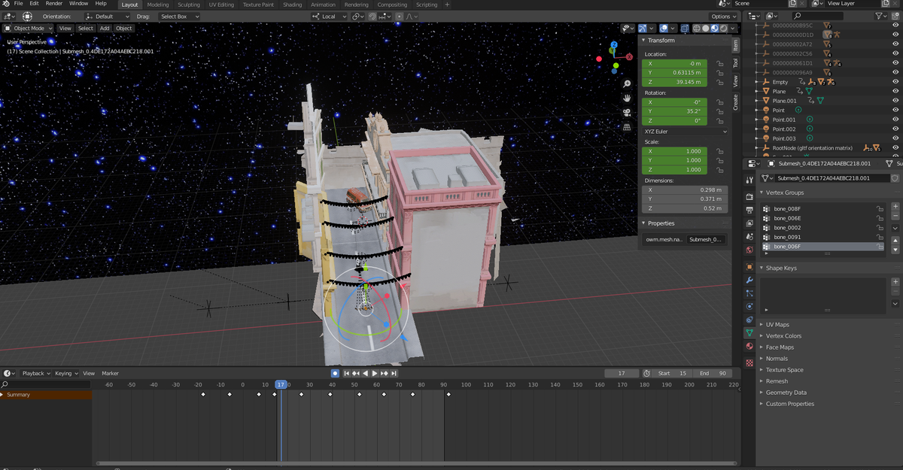The height and width of the screenshot is (470, 903).
Task: Open the Object Data mesh properties tab
Action: pos(749,332)
